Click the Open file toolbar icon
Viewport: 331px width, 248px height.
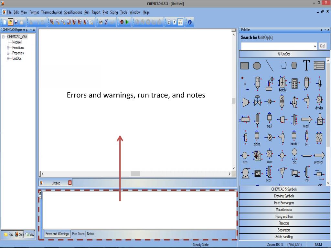[x=10, y=22]
